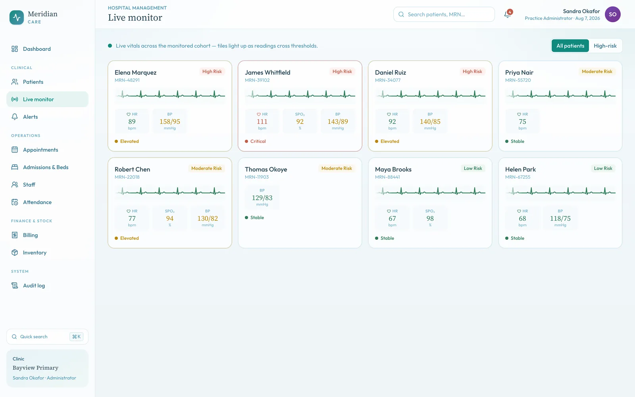Click the Appointments calendar icon
Image resolution: width=635 pixels, height=397 pixels.
[15, 150]
